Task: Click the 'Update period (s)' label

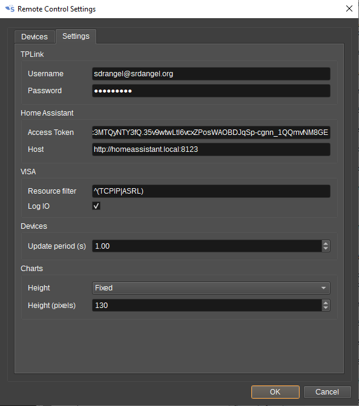Action: pyautogui.click(x=57, y=246)
